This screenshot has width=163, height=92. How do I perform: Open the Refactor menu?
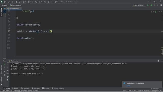tap(31, 2)
